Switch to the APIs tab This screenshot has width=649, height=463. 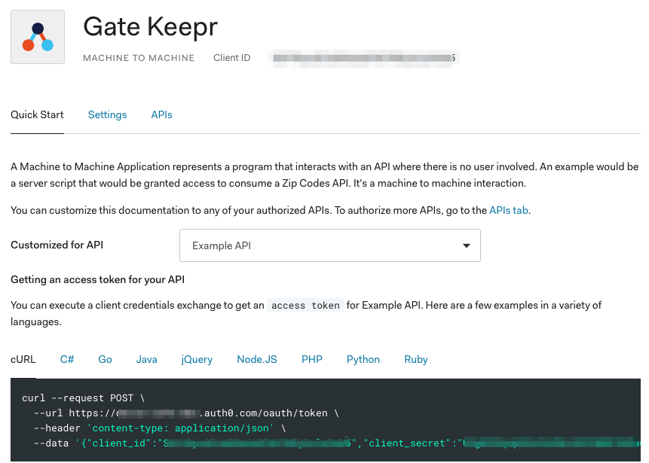(x=161, y=114)
